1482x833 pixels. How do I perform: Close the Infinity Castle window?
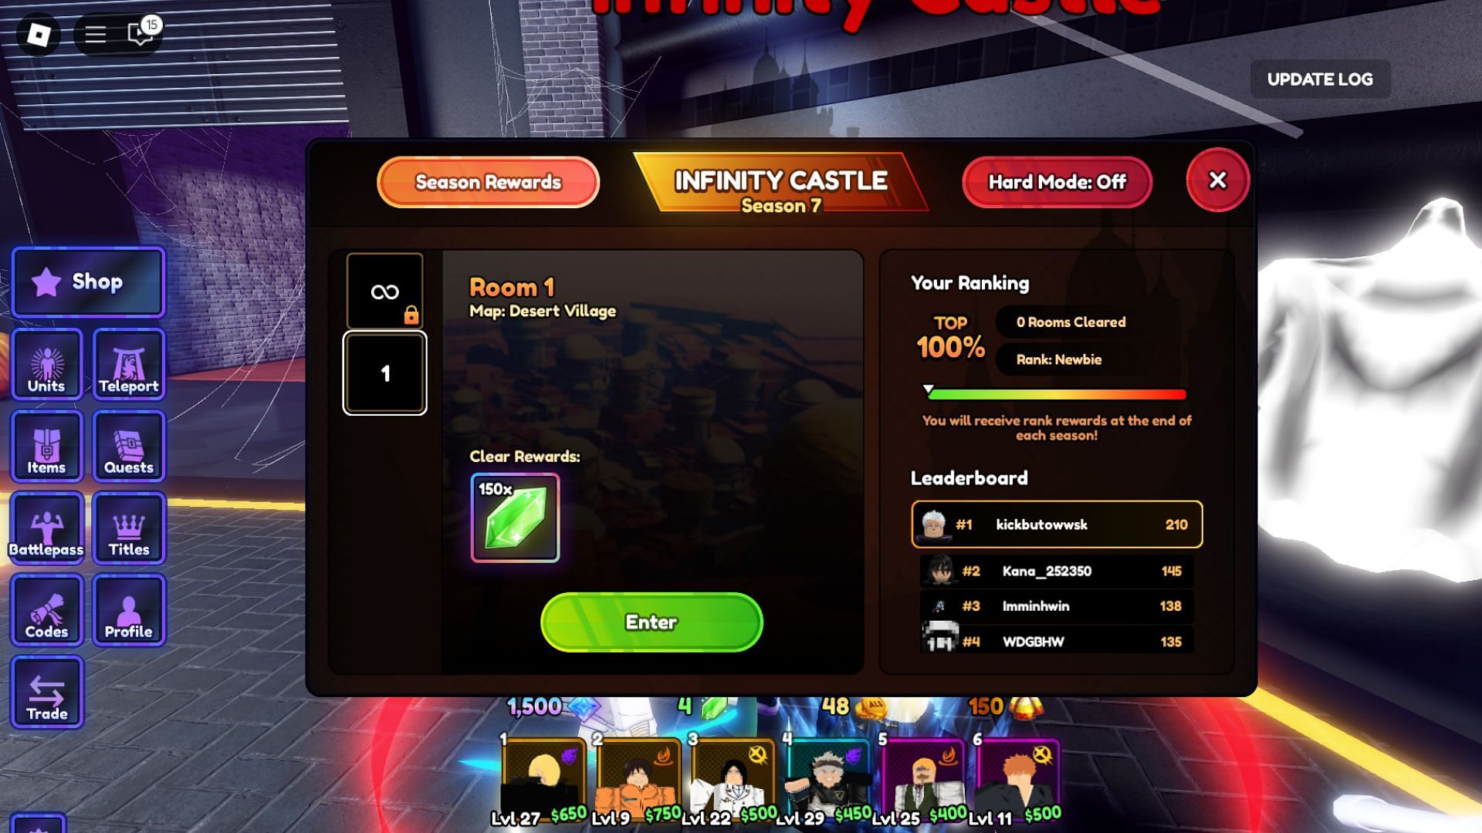(x=1217, y=182)
